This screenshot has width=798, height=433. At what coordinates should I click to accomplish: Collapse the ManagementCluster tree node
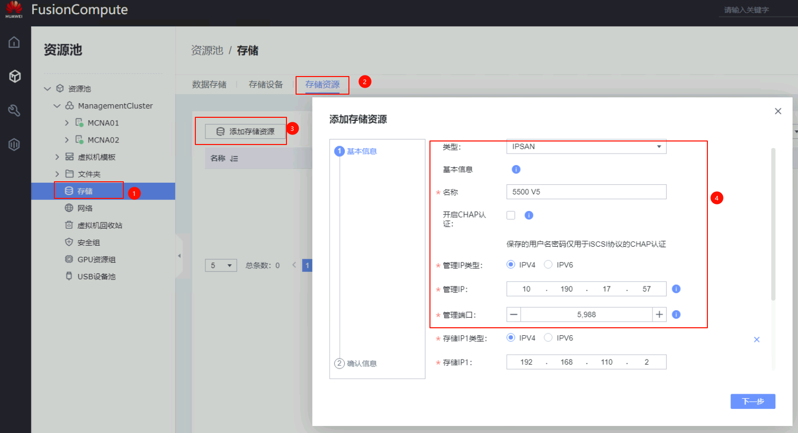[x=57, y=106]
